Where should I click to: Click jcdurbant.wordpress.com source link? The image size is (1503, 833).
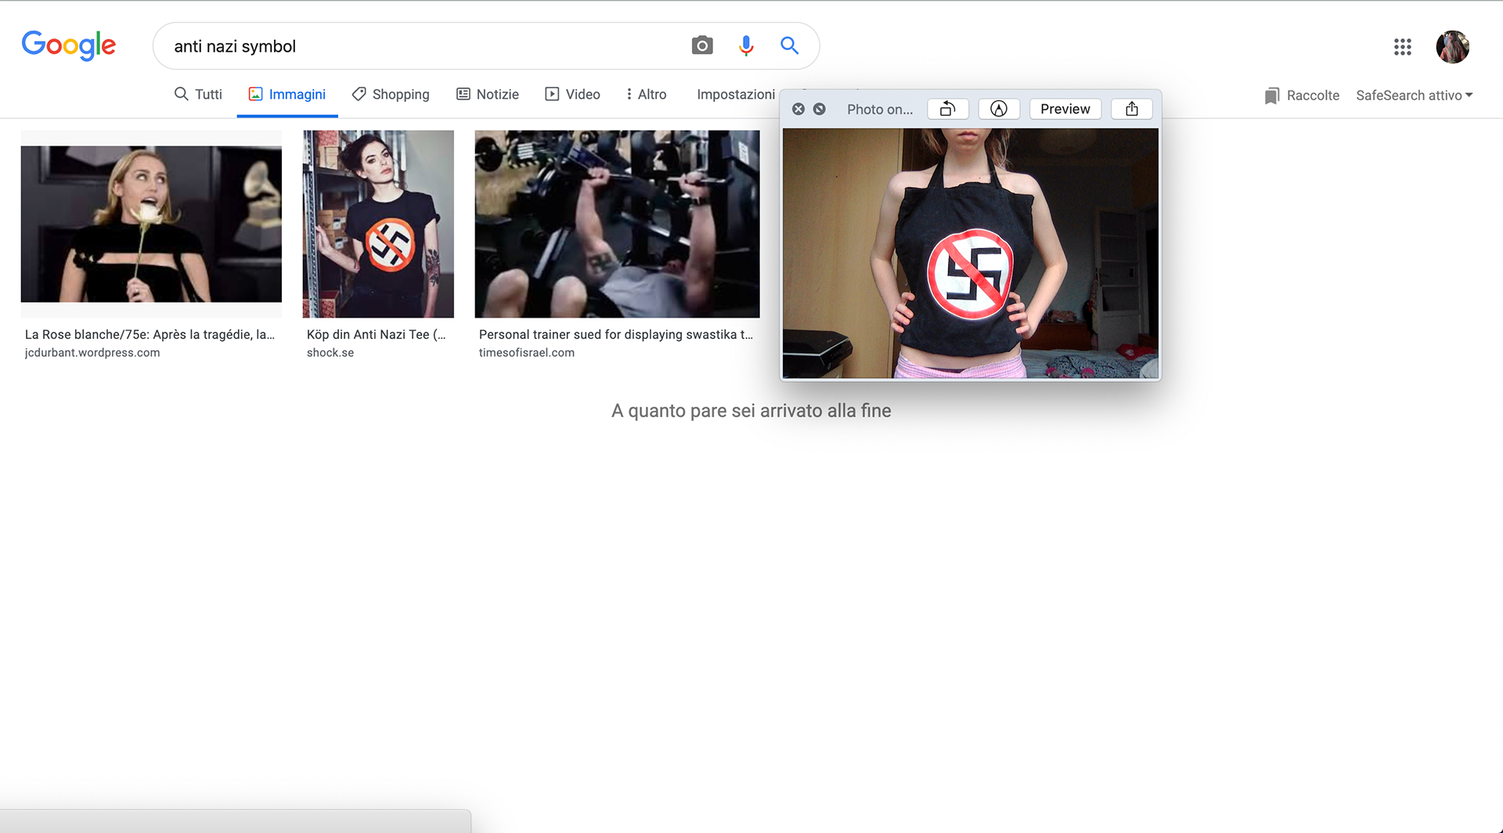pos(92,353)
